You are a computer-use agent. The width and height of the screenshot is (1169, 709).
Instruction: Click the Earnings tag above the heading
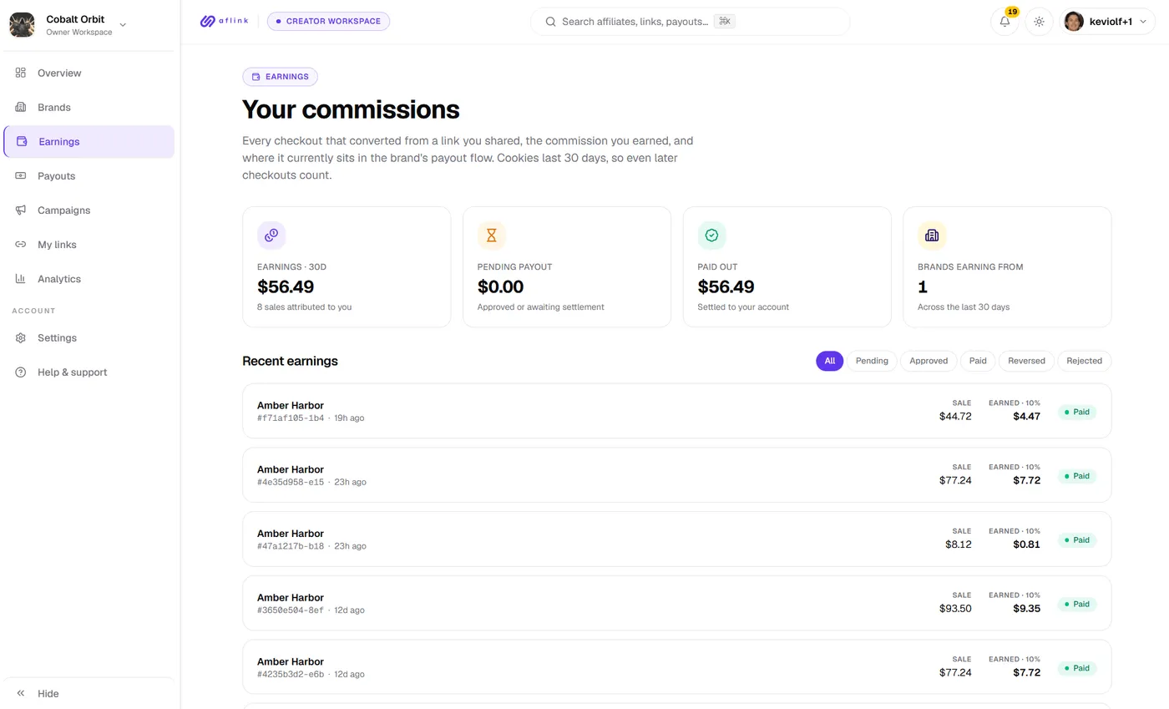tap(280, 77)
